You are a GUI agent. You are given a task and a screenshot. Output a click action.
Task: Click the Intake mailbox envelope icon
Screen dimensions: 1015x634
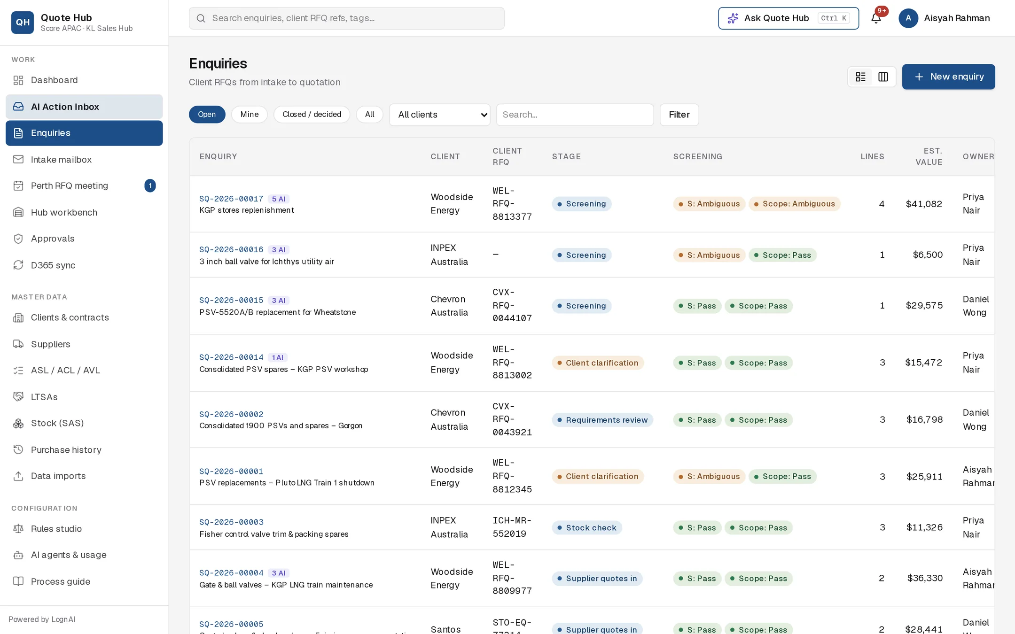pyautogui.click(x=18, y=160)
